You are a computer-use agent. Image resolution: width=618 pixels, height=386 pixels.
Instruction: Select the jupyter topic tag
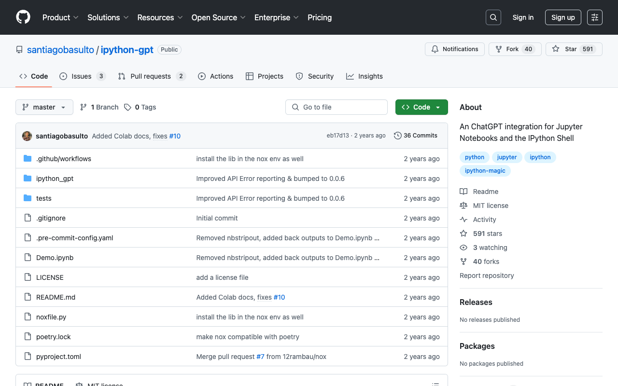coord(507,157)
